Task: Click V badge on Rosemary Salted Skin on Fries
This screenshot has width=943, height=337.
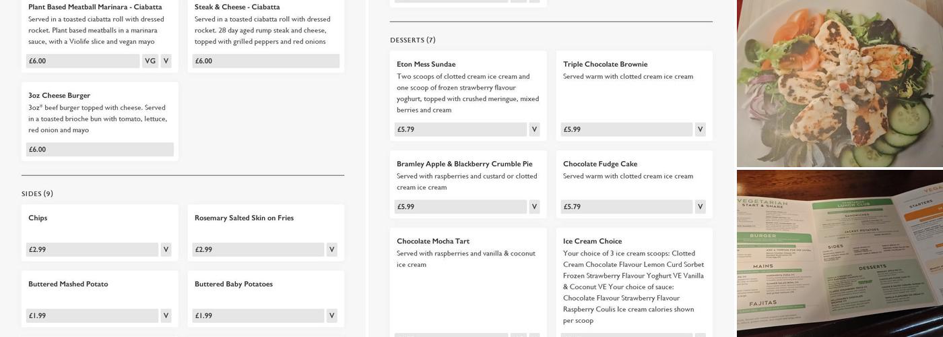Action: 331,249
